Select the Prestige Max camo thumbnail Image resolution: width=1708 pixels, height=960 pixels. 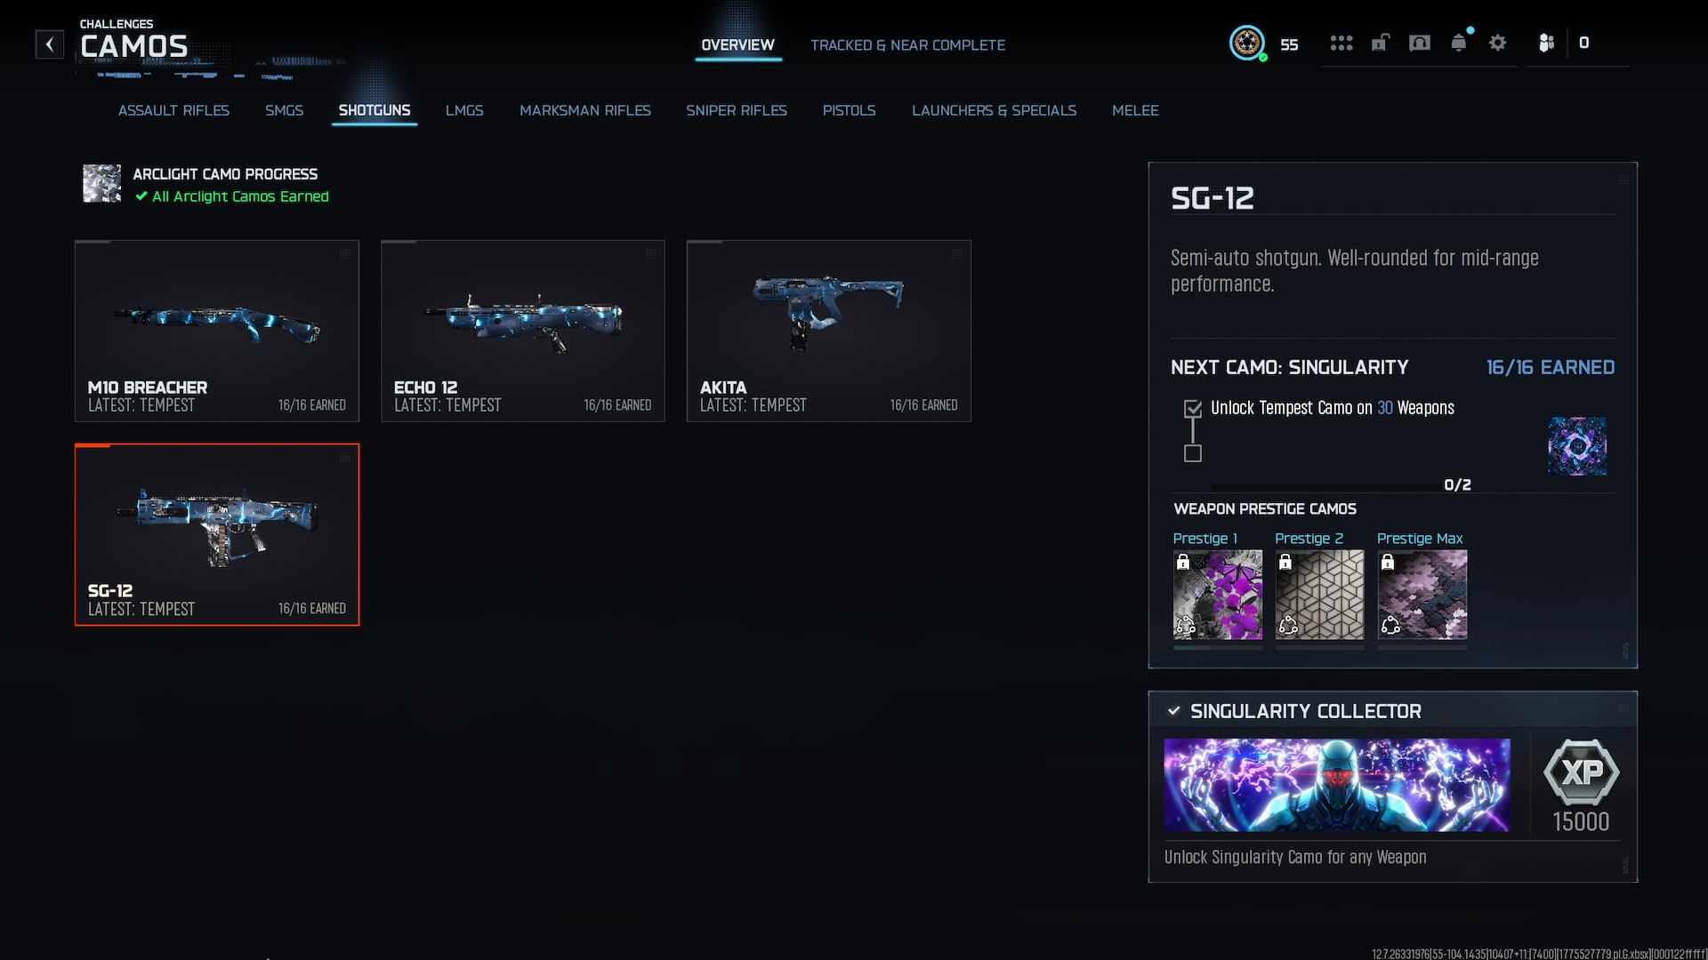(x=1422, y=594)
